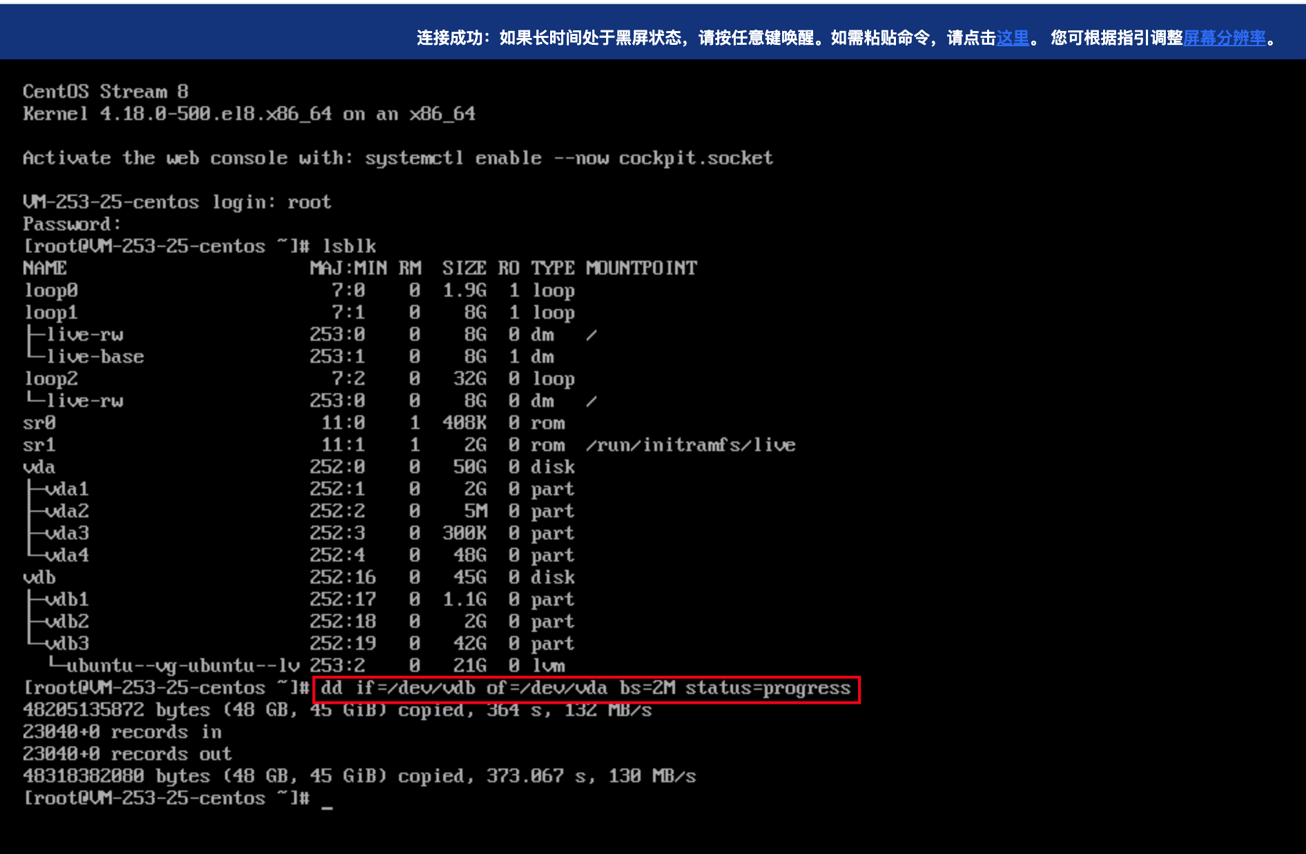Click the ubuntu--vg-ubuntu--lv volume entry

[182, 666]
